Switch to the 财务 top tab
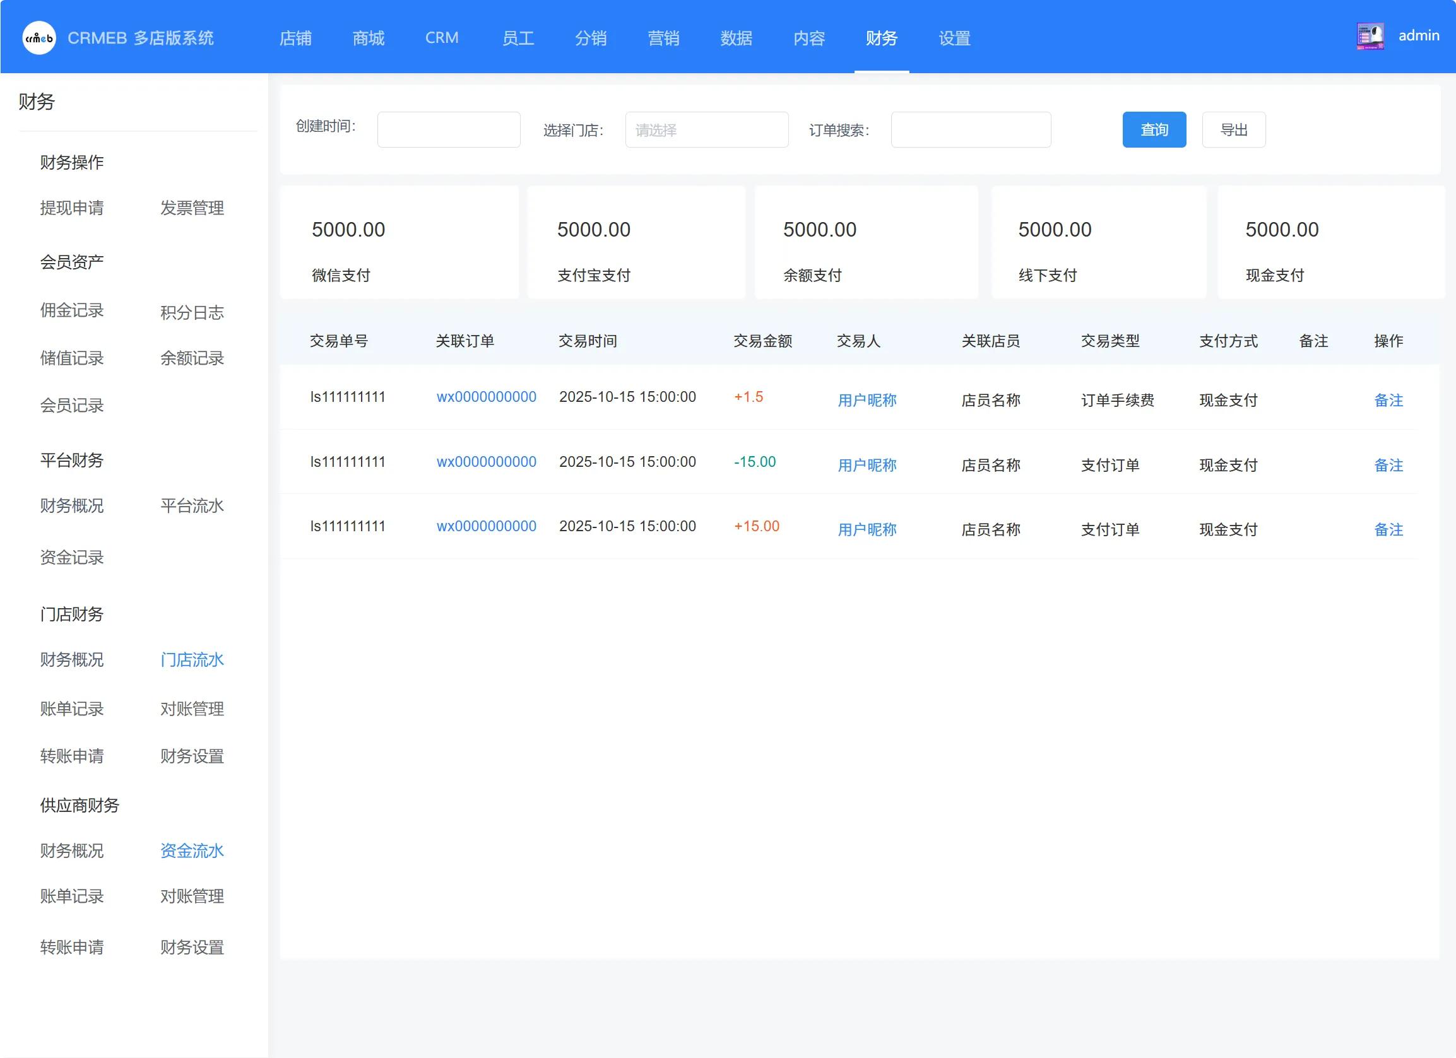 tap(881, 38)
